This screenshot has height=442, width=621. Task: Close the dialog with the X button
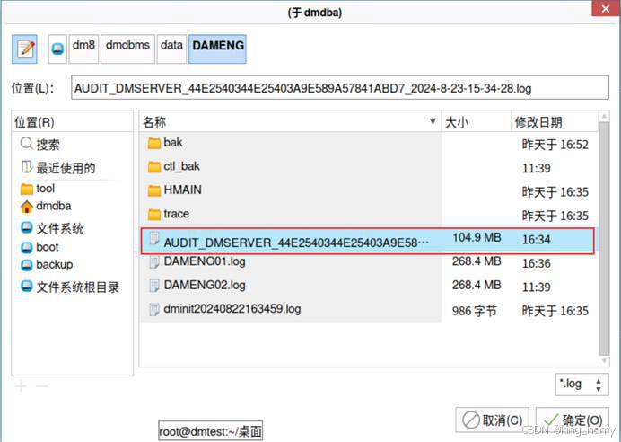pos(605,8)
